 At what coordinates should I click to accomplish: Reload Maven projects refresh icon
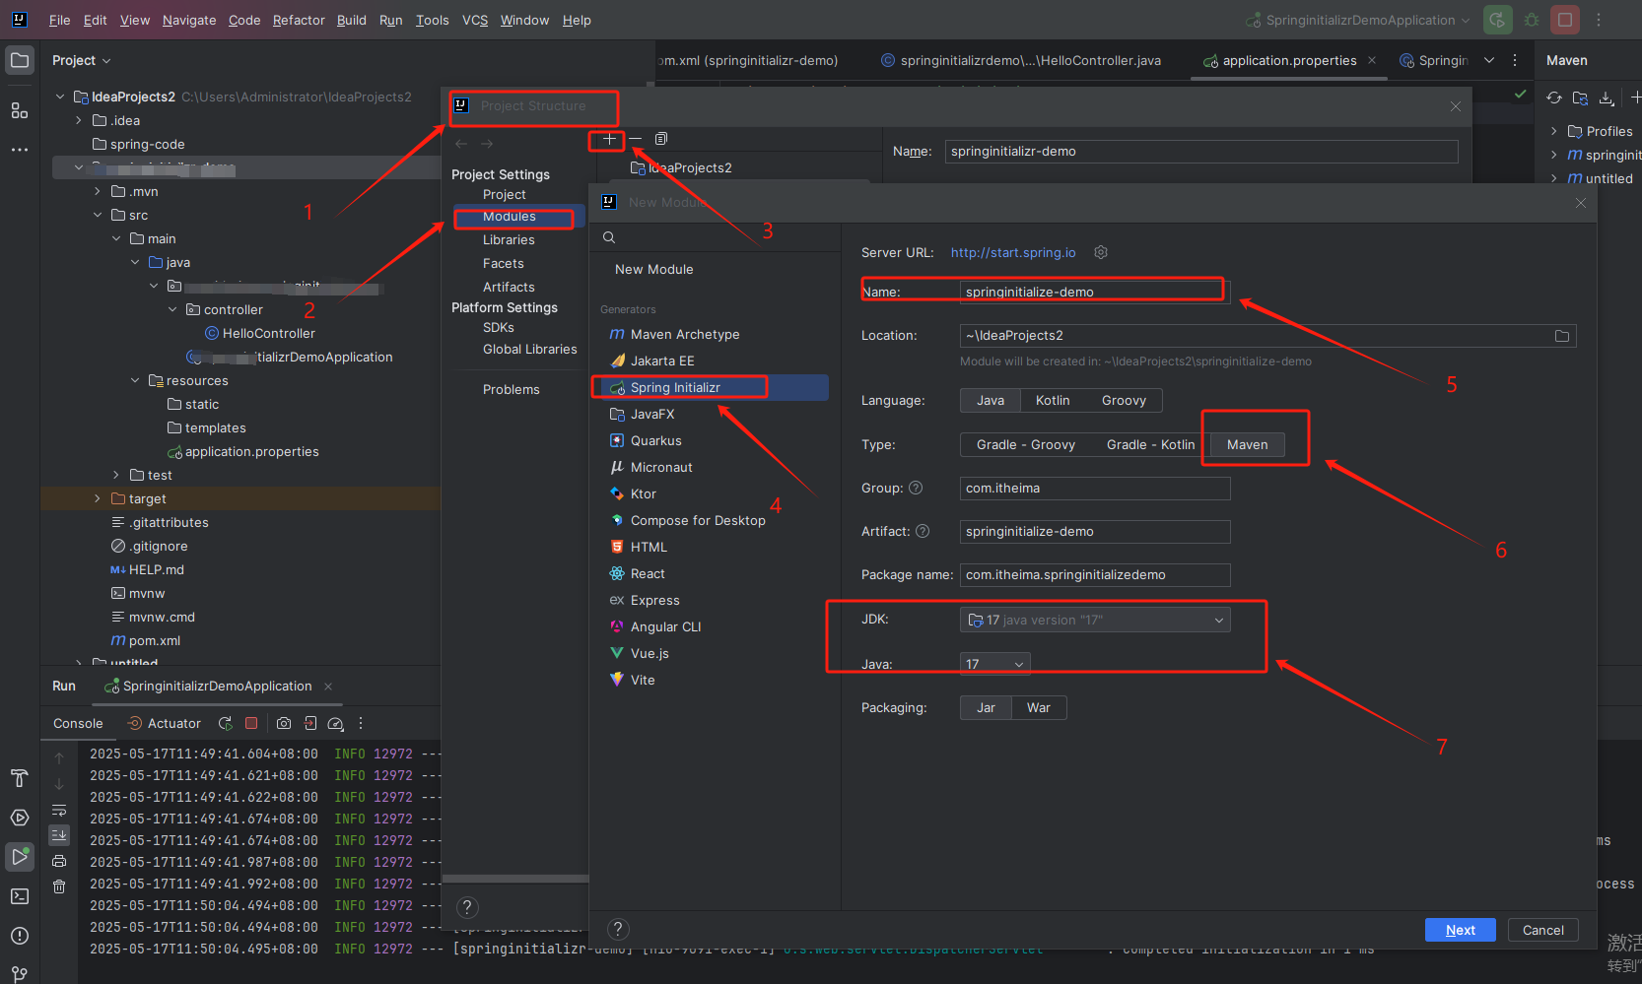(x=1554, y=98)
